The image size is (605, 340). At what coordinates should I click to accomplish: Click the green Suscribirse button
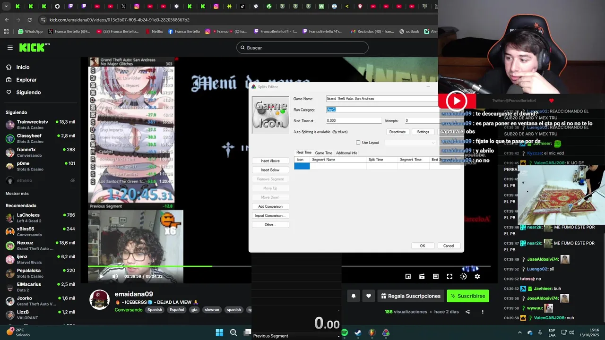pyautogui.click(x=468, y=296)
